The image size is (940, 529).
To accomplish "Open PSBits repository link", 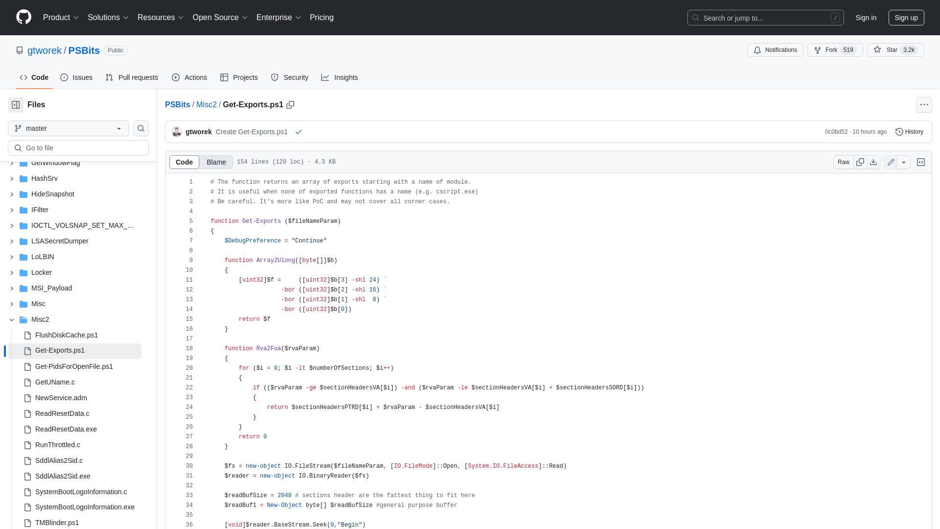I will click(83, 50).
